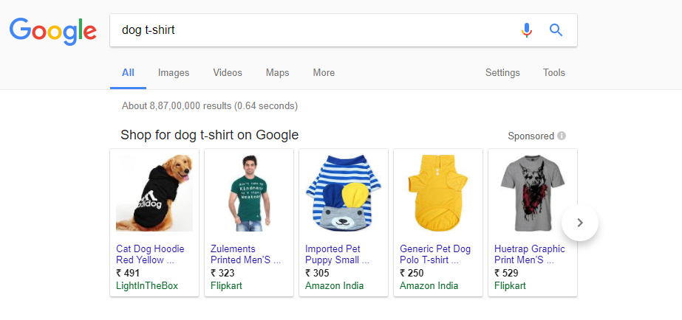The image size is (682, 320).
Task: Open Imported Pet Puppy Small listing
Action: tap(337, 254)
